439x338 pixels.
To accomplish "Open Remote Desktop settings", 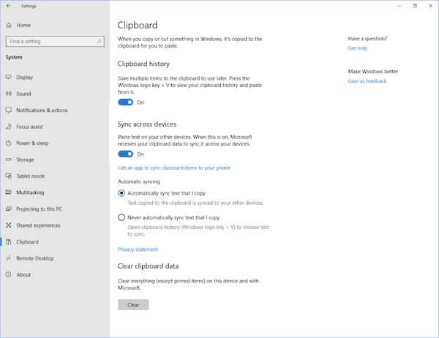I will 35,258.
